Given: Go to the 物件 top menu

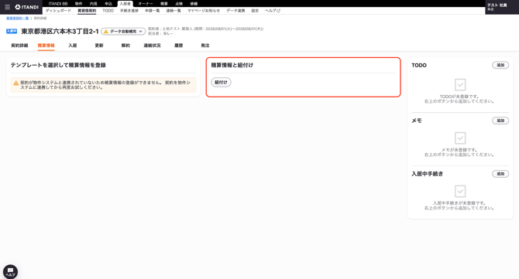Looking at the screenshot, I should [78, 4].
